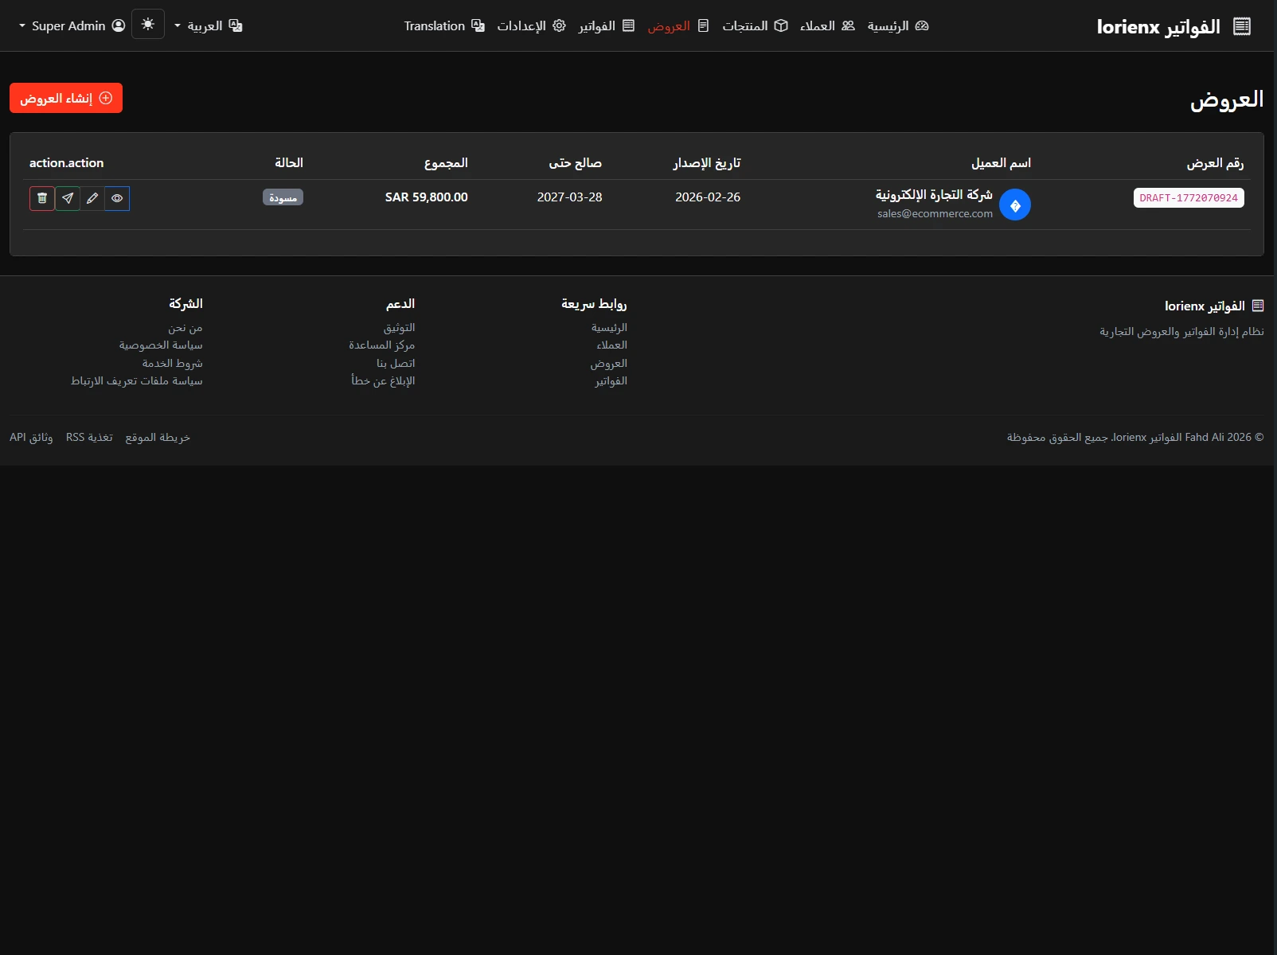Open سياسة الخصوصية footer link
This screenshot has width=1277, height=955.
pyautogui.click(x=161, y=345)
